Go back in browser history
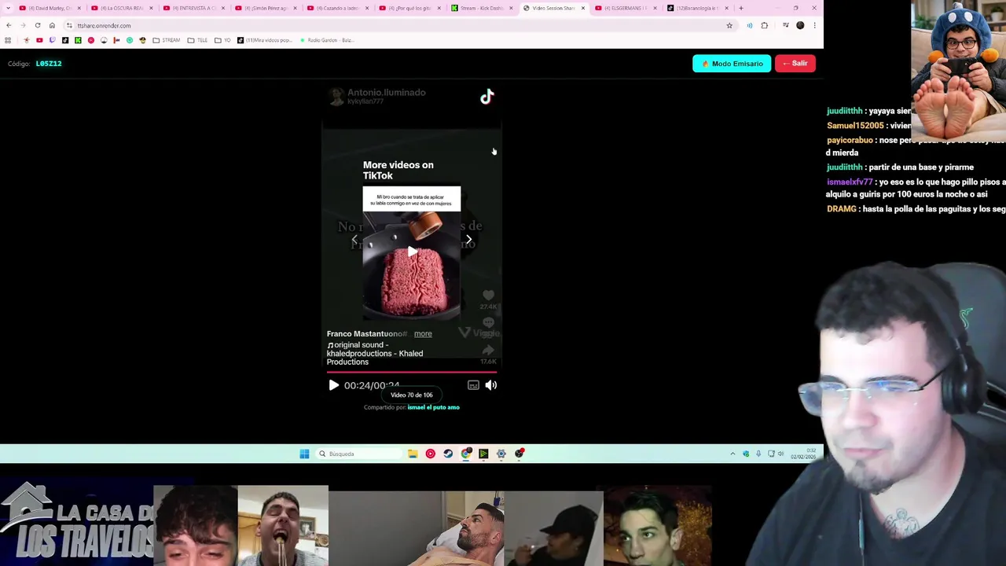 tap(9, 25)
